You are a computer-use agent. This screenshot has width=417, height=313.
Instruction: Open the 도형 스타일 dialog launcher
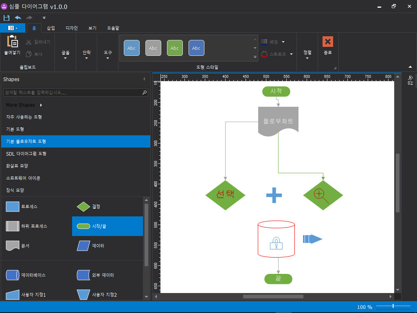tap(335, 68)
